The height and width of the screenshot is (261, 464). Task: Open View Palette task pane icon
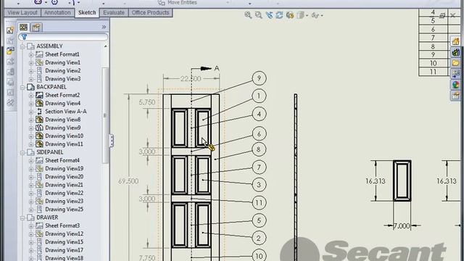455,74
